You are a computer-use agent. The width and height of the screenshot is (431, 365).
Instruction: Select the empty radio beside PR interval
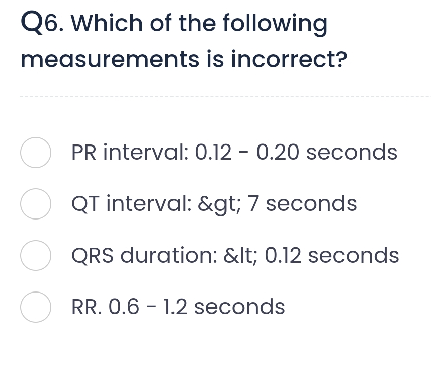point(35,152)
